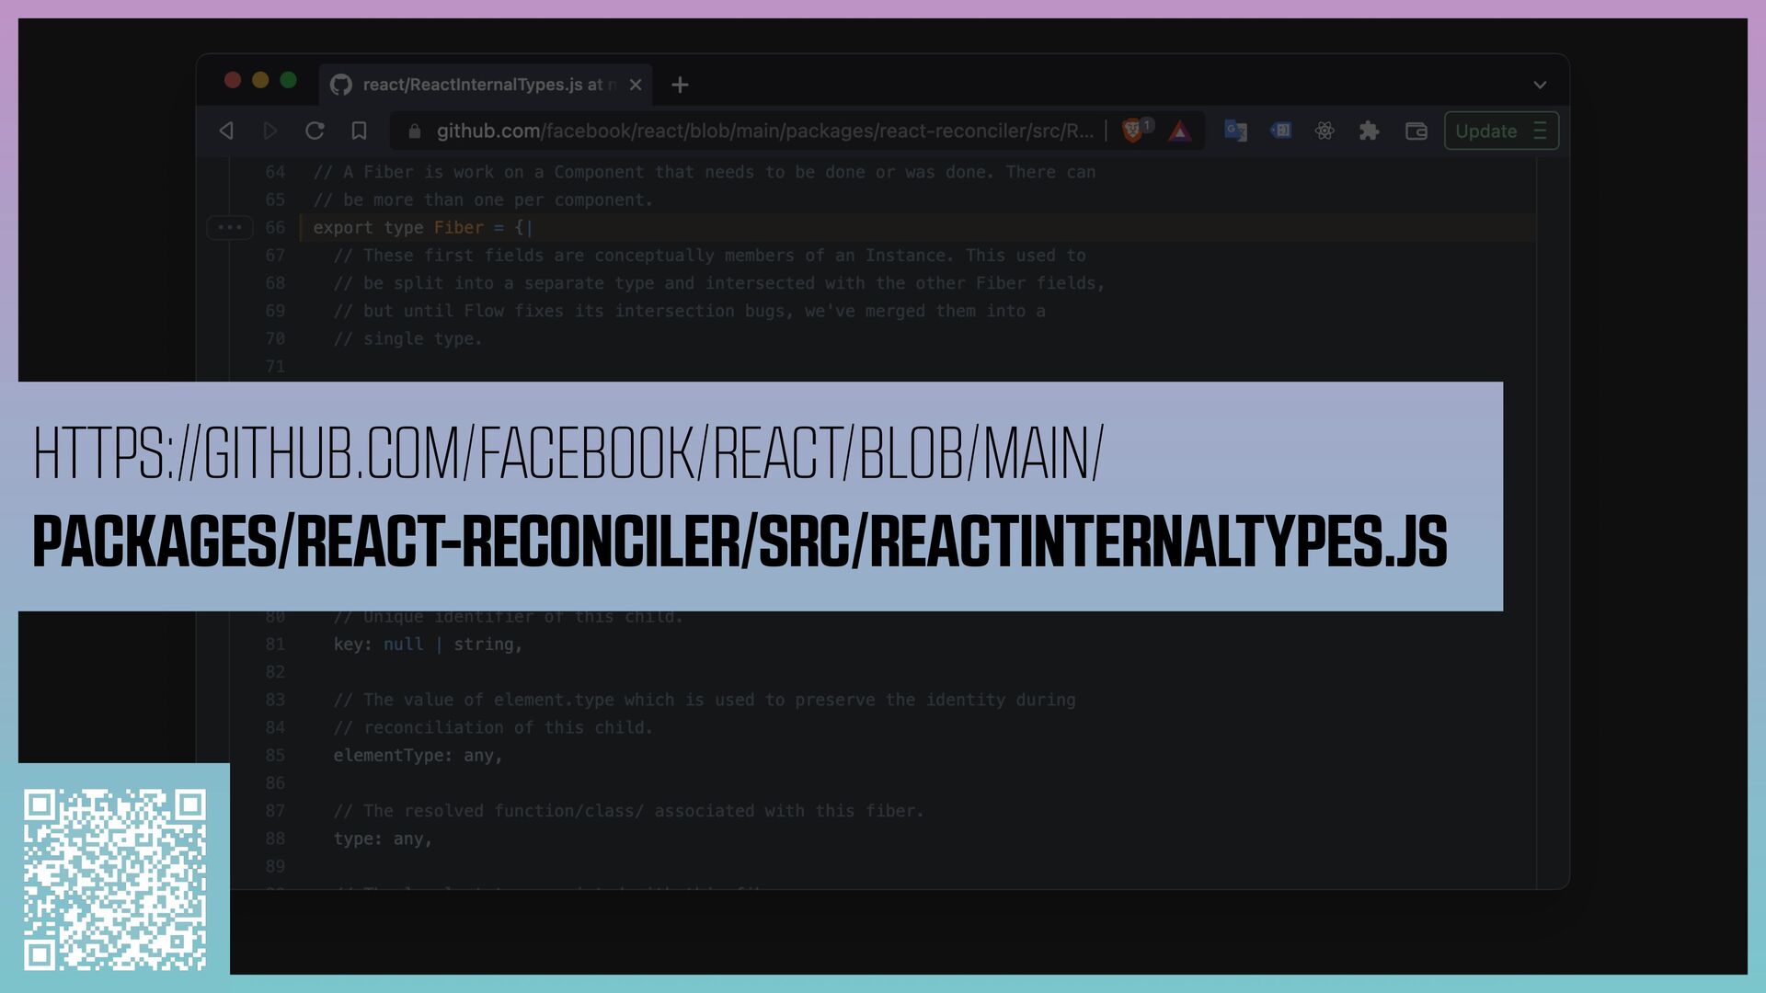Click the lock icon in the address bar

tap(415, 131)
